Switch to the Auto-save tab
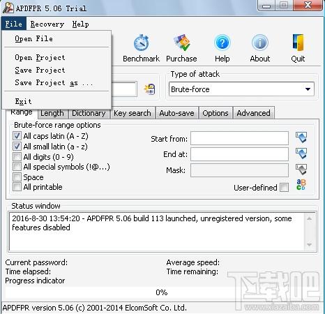 pyautogui.click(x=176, y=113)
